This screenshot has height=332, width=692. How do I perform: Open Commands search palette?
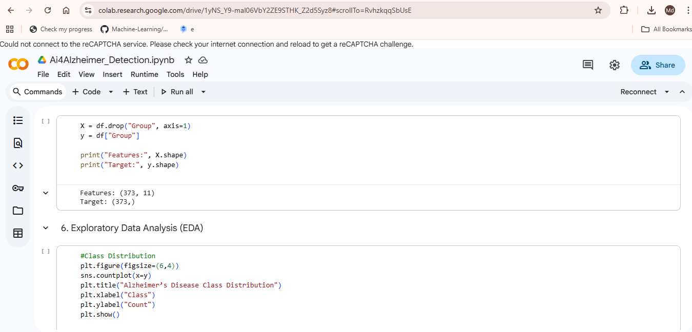click(37, 92)
